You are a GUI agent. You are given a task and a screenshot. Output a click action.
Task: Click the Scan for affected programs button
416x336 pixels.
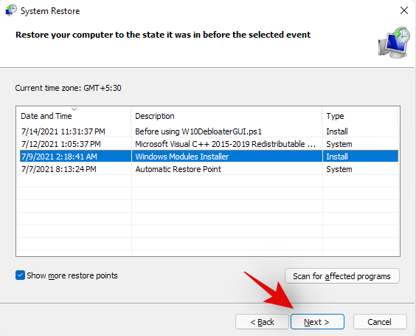342,276
